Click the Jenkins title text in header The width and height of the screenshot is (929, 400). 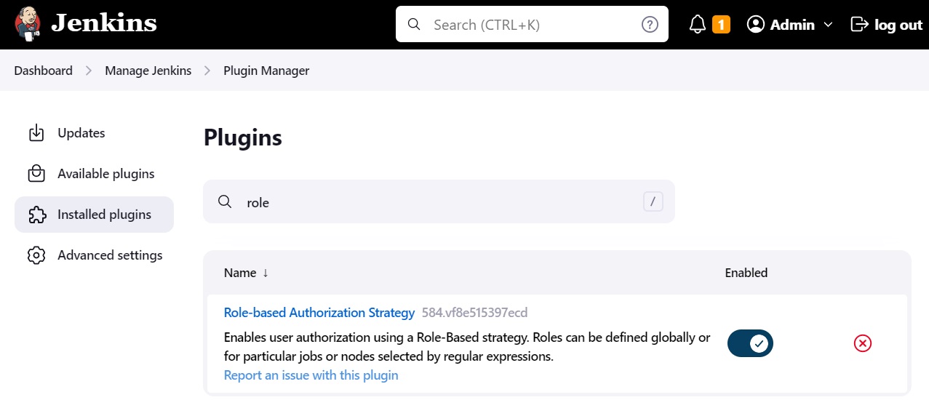pyautogui.click(x=104, y=23)
